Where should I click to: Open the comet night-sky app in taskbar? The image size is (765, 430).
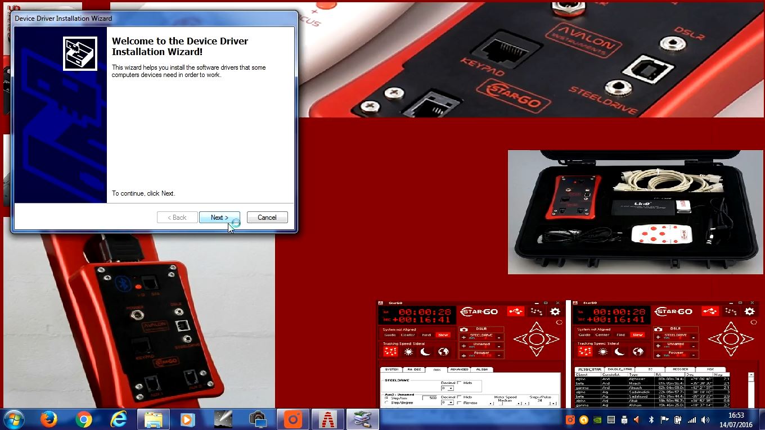[x=223, y=419]
